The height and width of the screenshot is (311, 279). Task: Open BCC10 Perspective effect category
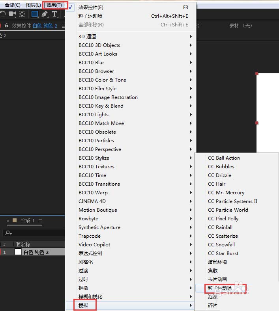pos(131,149)
